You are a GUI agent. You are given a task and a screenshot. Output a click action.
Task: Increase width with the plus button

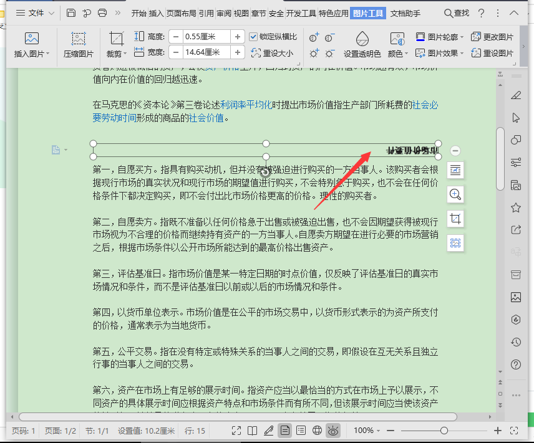click(x=238, y=52)
